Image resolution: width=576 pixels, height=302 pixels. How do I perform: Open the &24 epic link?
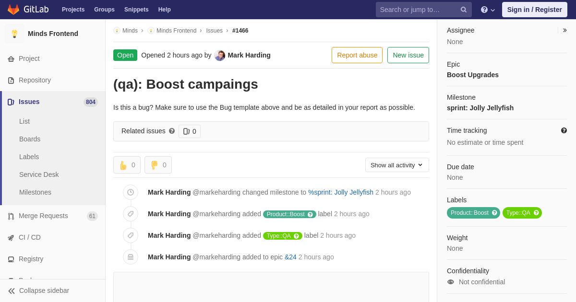coord(290,257)
